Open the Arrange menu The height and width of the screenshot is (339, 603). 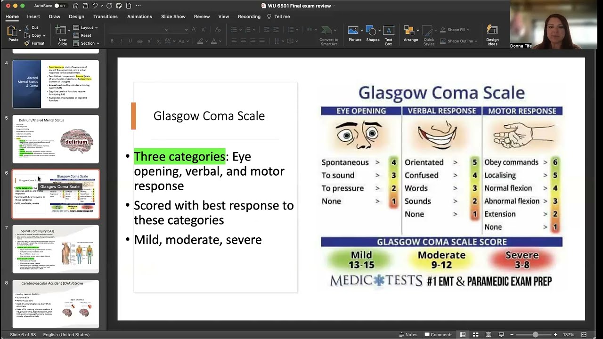click(411, 34)
